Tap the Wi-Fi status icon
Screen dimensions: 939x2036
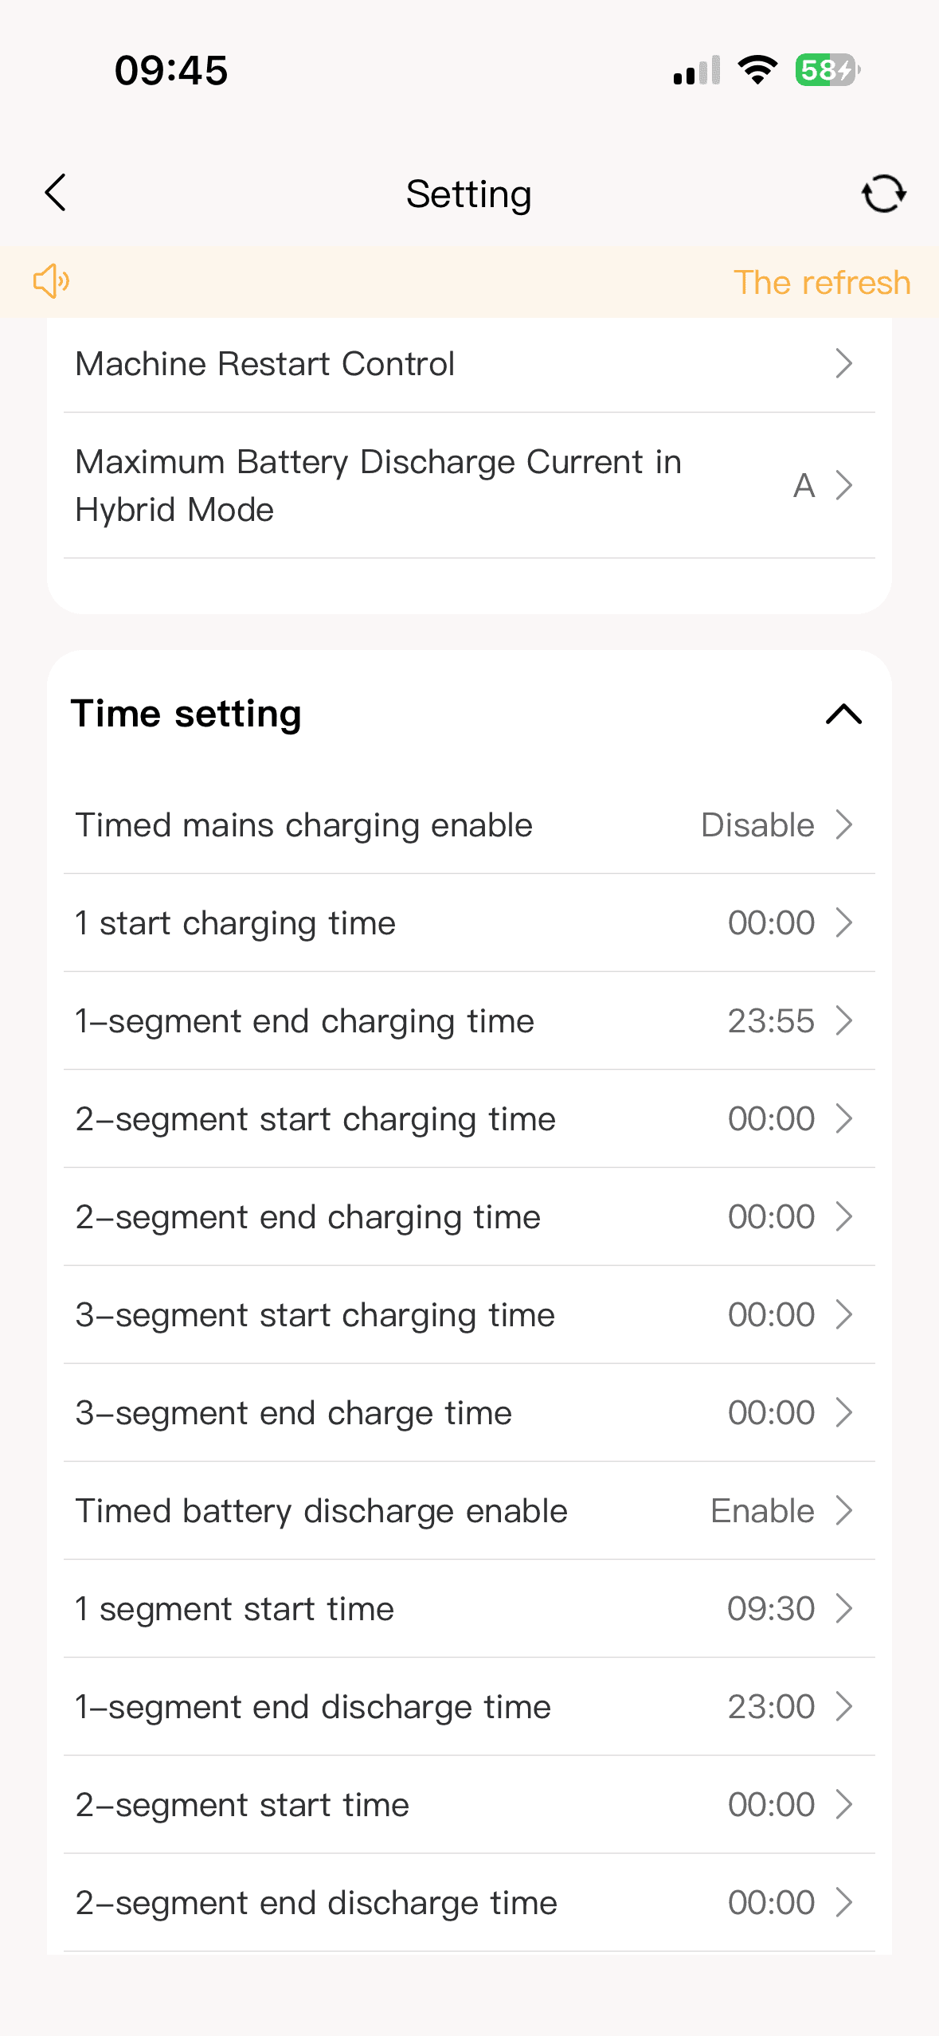[x=757, y=70]
